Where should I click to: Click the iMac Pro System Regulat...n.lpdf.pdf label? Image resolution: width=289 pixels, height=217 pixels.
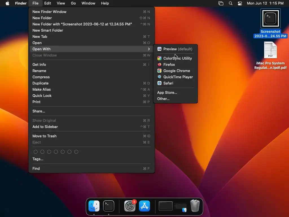(x=270, y=66)
